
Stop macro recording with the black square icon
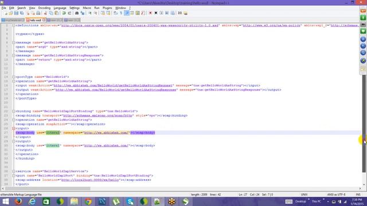coord(156,13)
